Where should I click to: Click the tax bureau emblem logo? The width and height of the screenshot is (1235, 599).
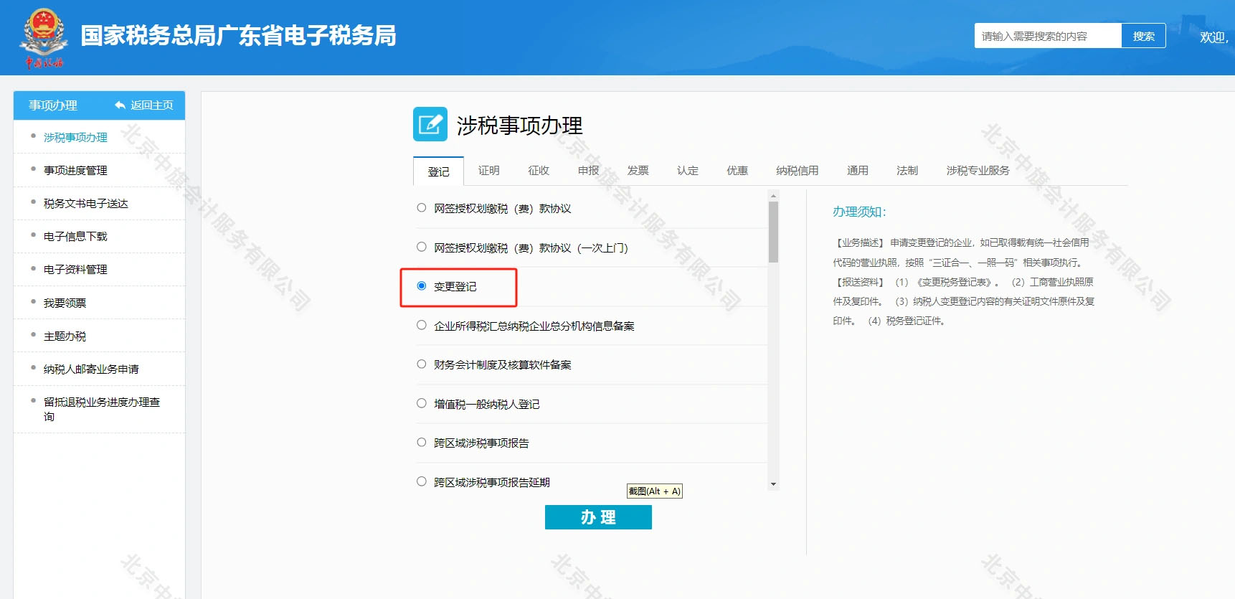point(44,37)
